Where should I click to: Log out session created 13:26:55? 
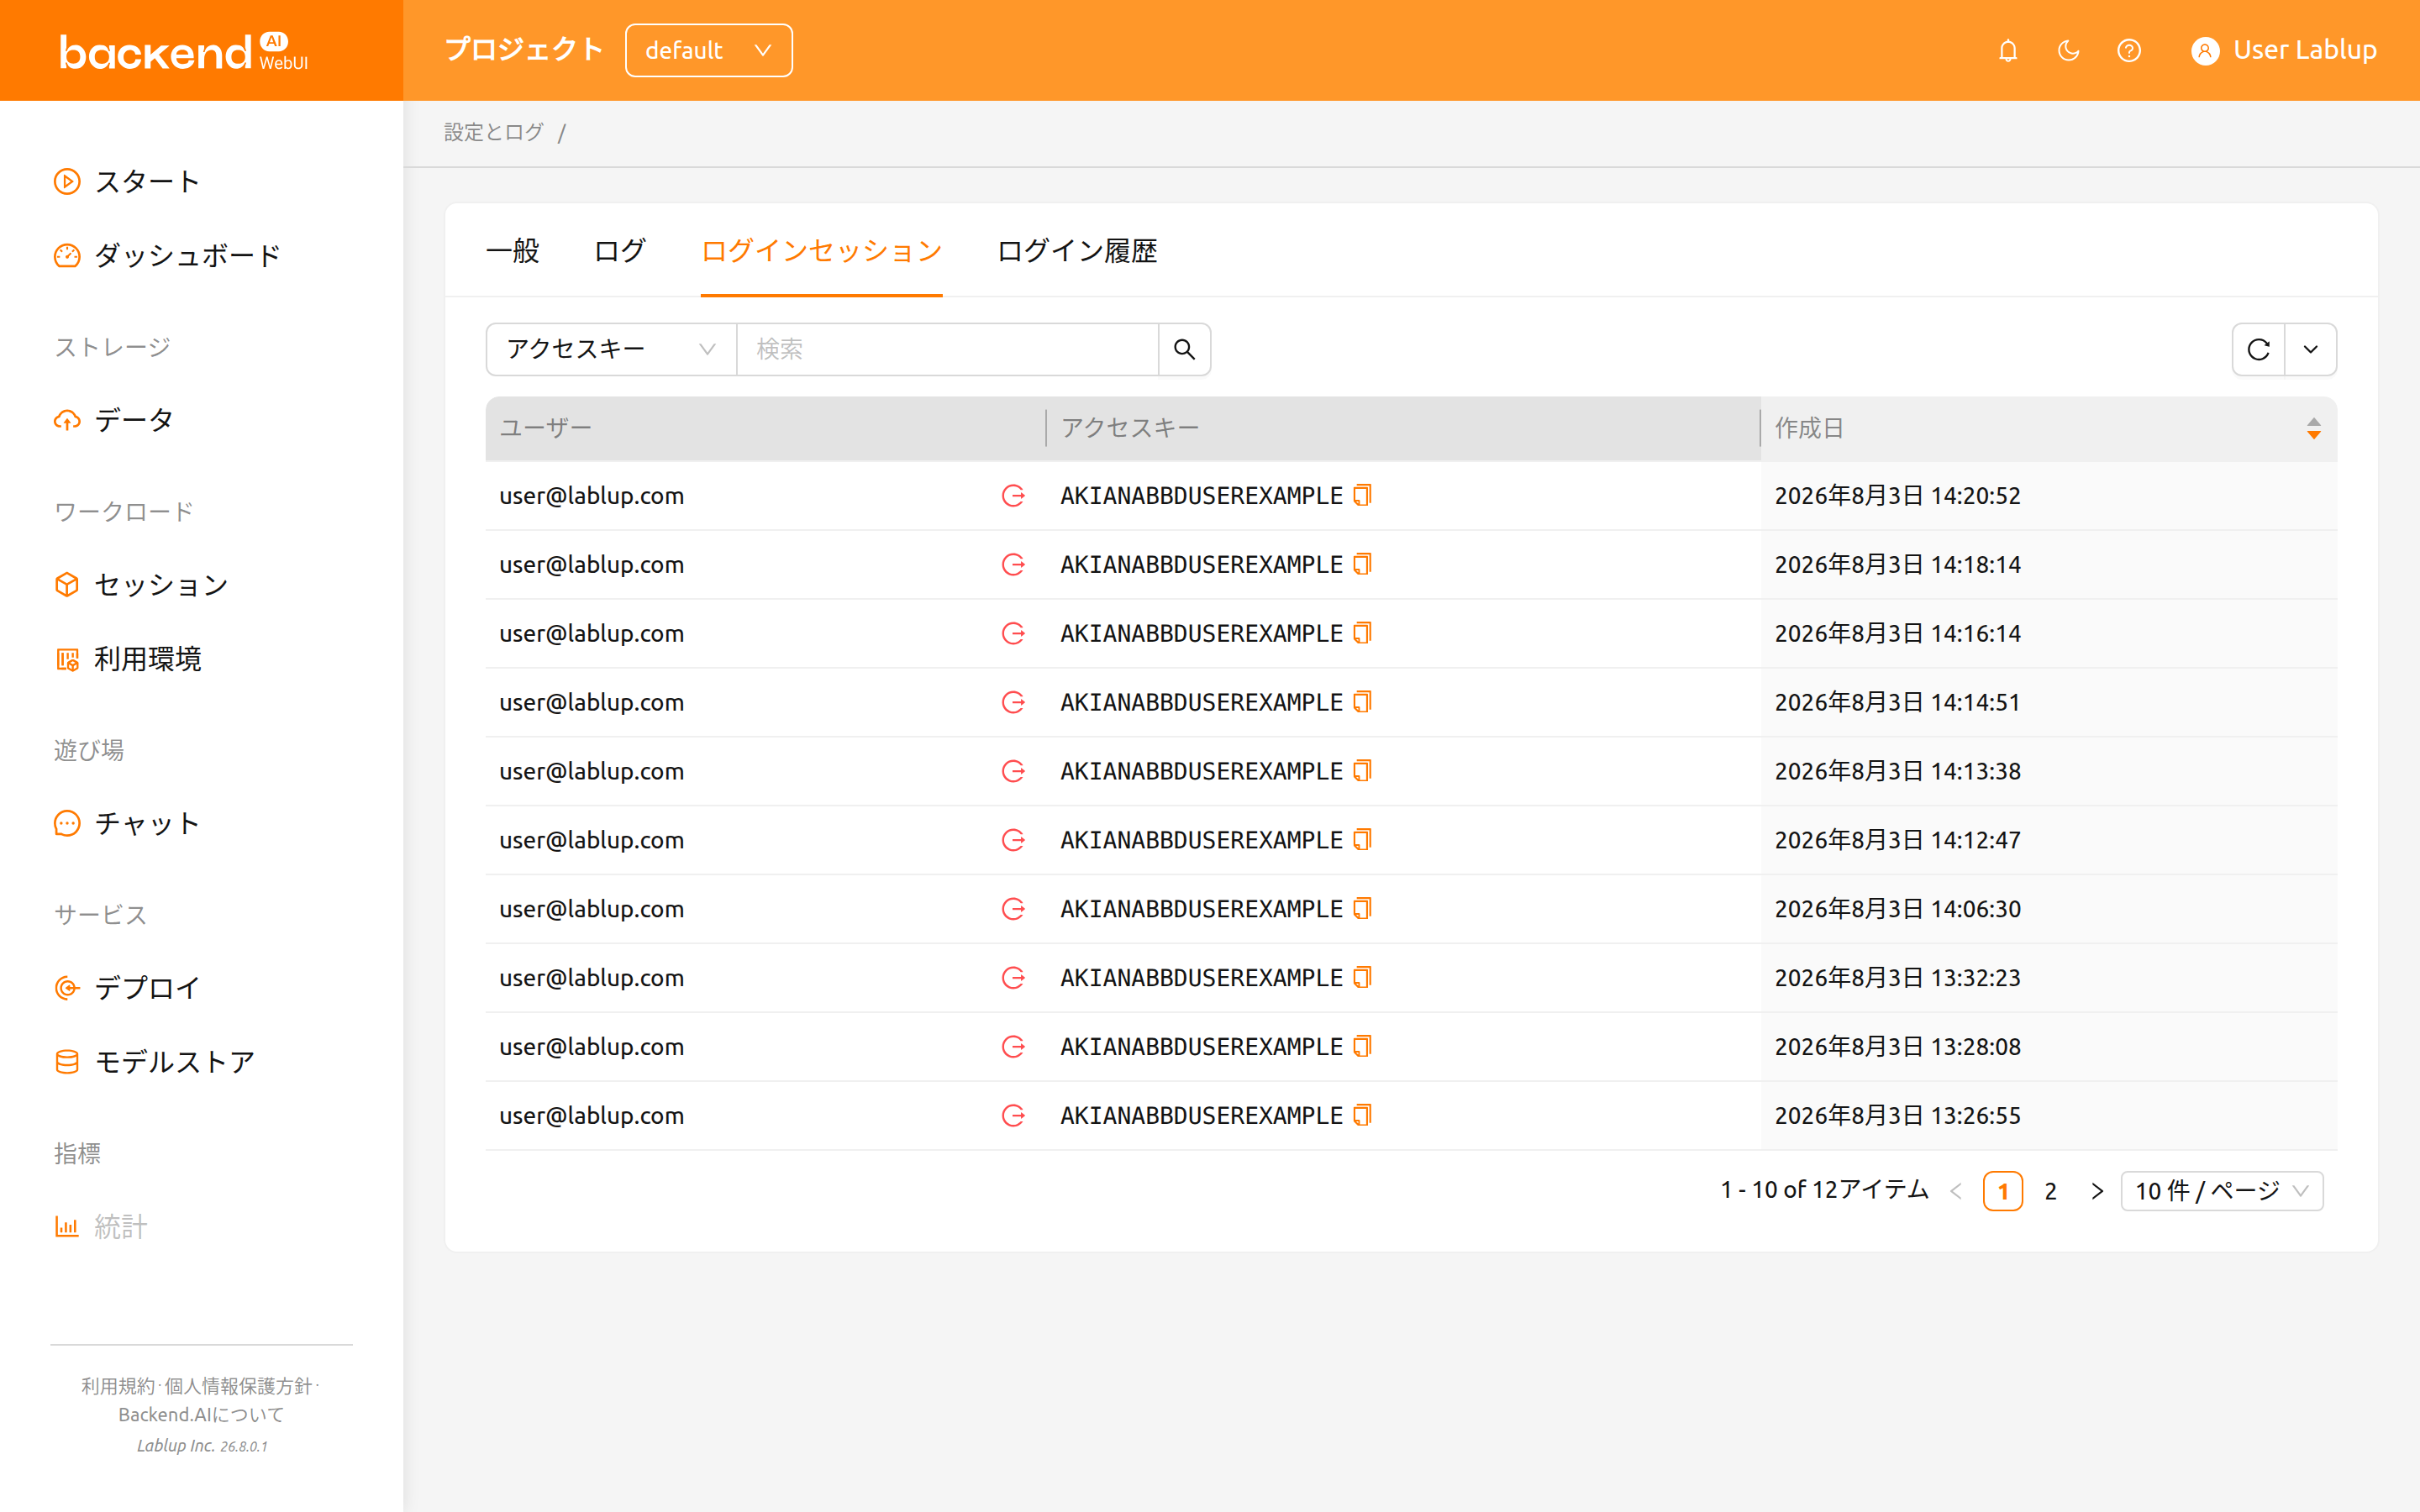pos(1013,1115)
